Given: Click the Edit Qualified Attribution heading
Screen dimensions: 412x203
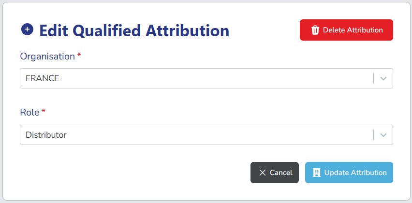Looking at the screenshot, I should (x=134, y=30).
